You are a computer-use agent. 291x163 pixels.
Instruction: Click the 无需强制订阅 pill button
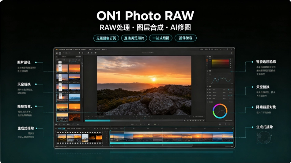point(106,38)
